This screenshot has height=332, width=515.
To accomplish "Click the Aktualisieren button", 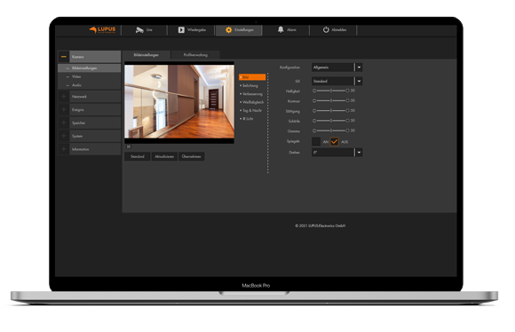I will 164,156.
